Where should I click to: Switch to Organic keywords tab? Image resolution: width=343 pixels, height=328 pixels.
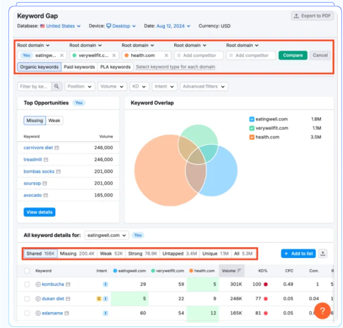tap(39, 67)
